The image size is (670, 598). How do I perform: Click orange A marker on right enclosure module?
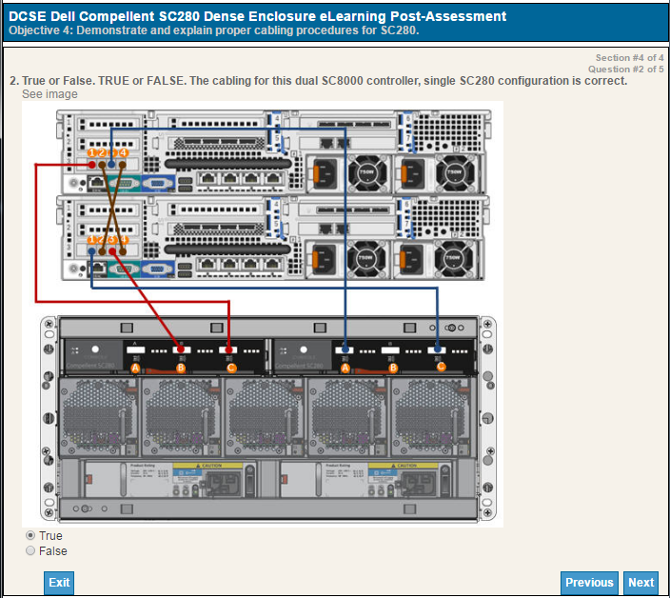coord(345,368)
